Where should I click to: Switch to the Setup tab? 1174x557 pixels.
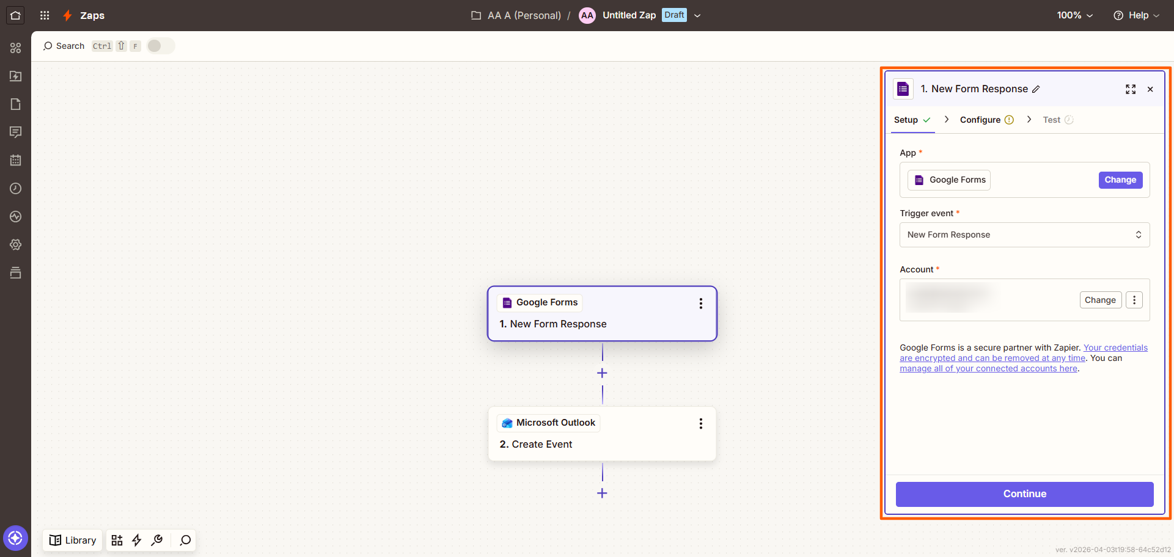[912, 120]
